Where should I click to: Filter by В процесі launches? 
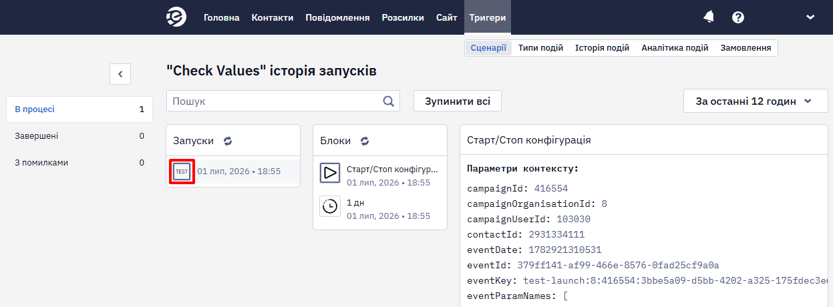tap(79, 109)
